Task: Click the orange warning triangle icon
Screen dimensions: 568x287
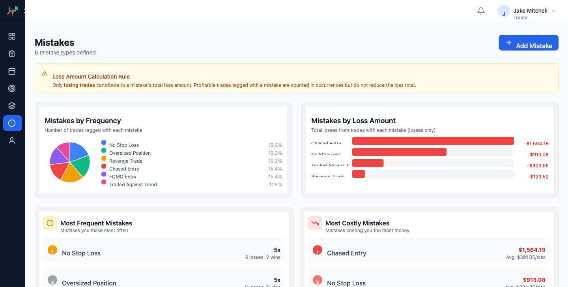Action: click(x=45, y=73)
